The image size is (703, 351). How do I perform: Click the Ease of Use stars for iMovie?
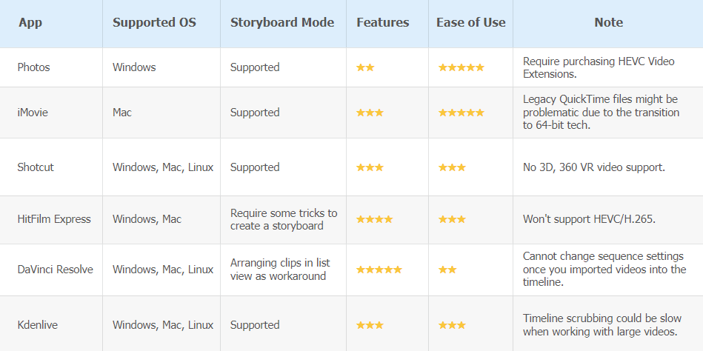coord(461,113)
